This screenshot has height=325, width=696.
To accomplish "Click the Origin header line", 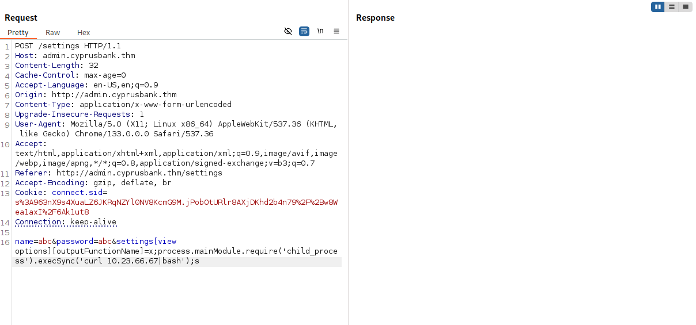I will click(96, 95).
